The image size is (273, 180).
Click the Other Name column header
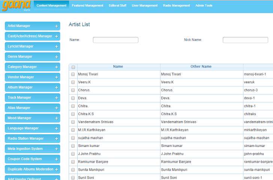coord(201,67)
